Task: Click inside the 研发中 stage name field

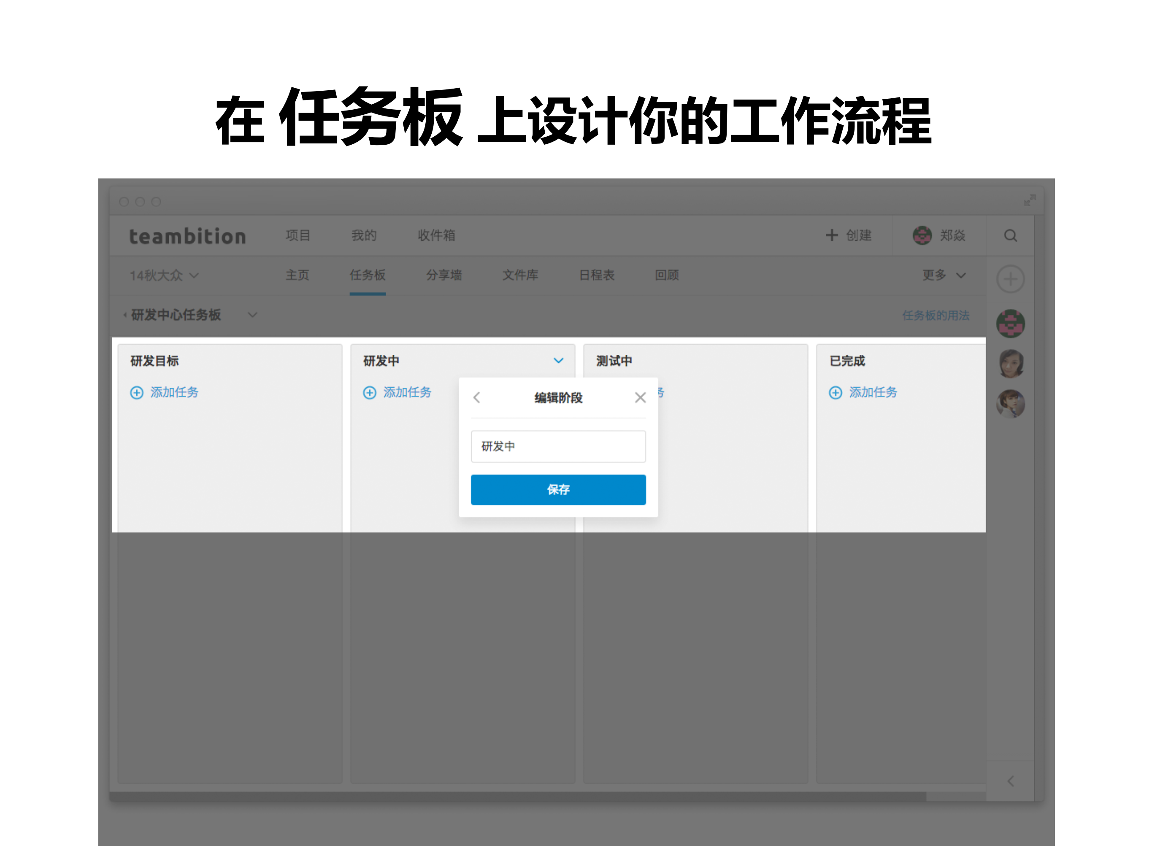Action: (558, 446)
